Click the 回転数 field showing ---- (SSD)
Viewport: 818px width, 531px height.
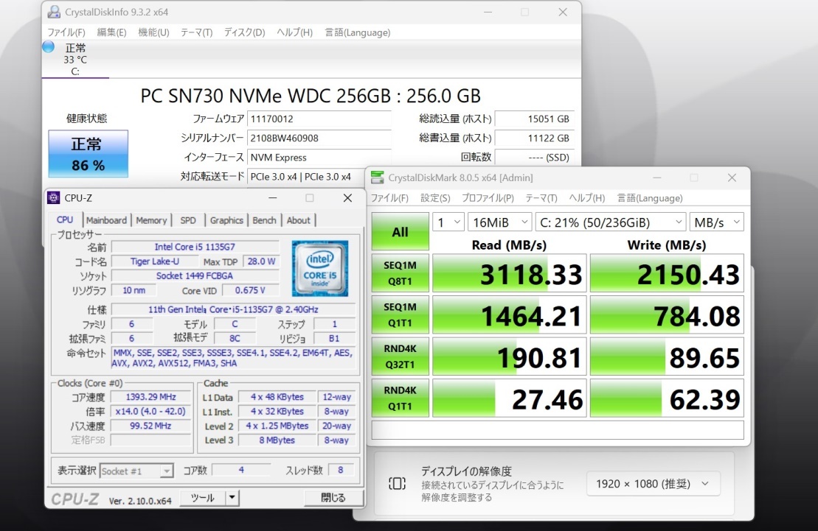click(534, 158)
